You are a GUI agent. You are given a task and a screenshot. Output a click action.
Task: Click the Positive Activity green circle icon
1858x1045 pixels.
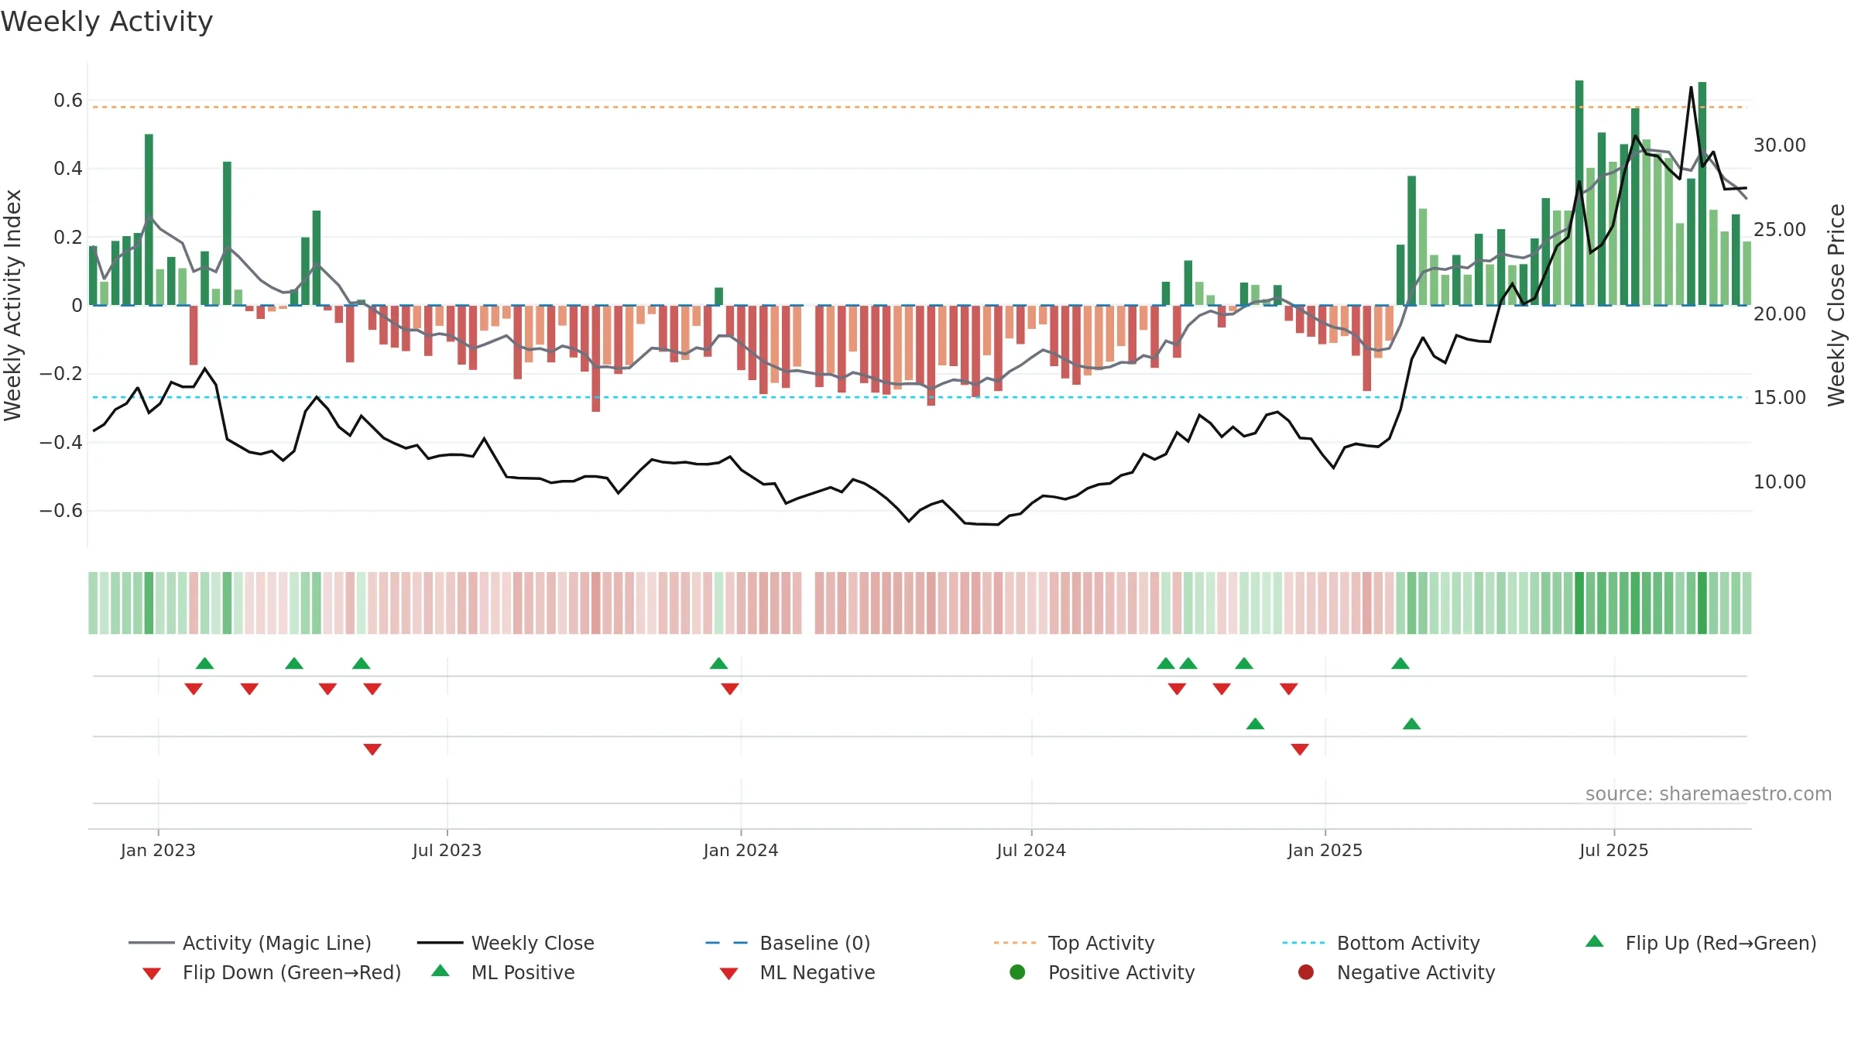pos(1017,971)
